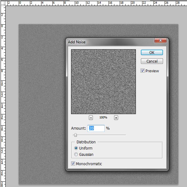
Task: Click the Amount slider handle
Action: (x=75, y=135)
